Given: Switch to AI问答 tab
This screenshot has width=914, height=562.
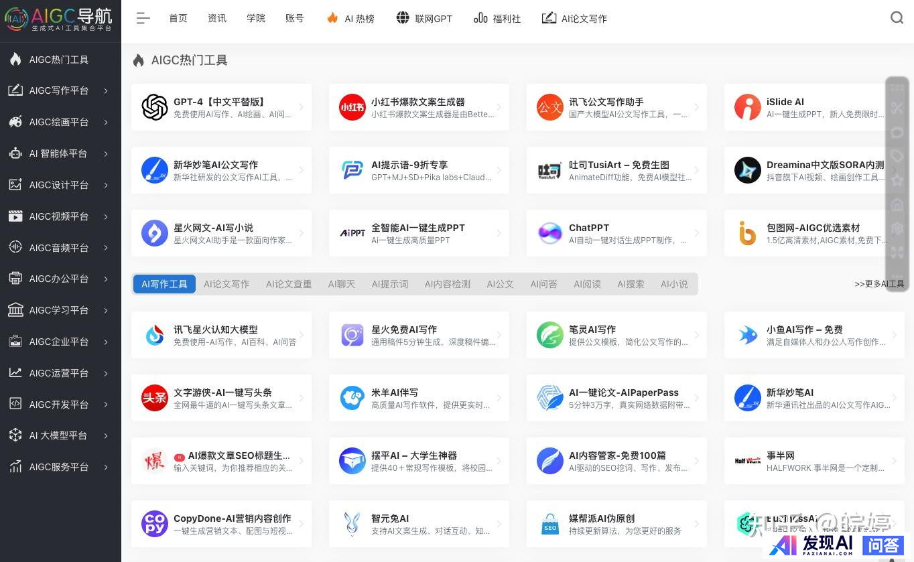Looking at the screenshot, I should click(544, 284).
